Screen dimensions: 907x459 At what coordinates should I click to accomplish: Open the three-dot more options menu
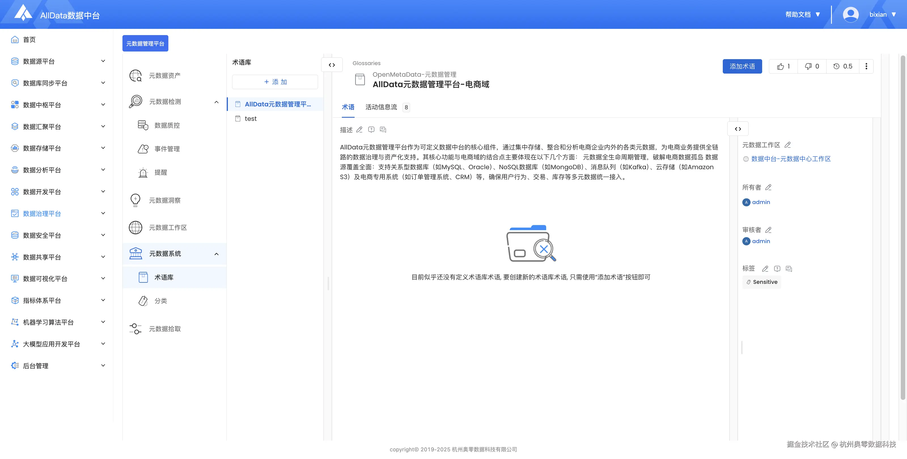coord(866,67)
